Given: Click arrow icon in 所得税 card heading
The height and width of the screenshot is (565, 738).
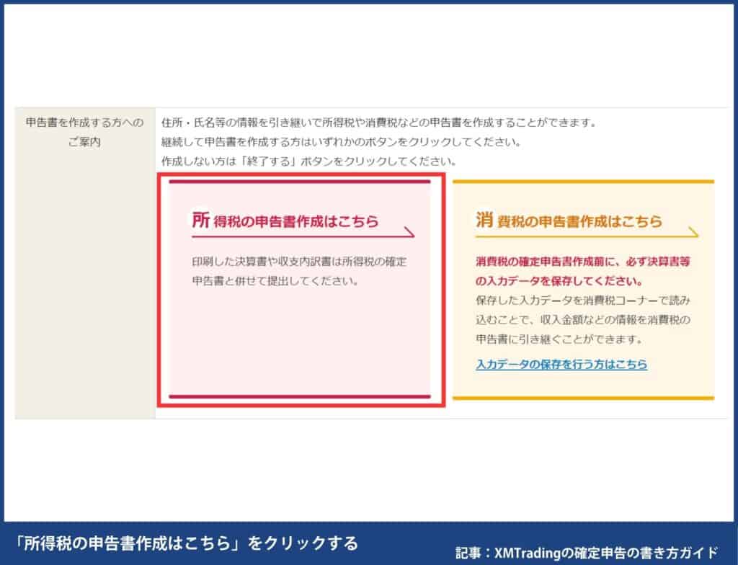Looking at the screenshot, I should coord(409,231).
